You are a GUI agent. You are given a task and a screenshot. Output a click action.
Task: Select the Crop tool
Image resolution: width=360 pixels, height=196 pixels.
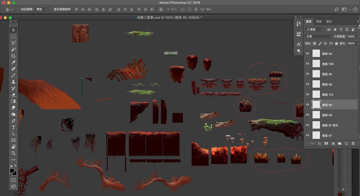pyautogui.click(x=13, y=56)
